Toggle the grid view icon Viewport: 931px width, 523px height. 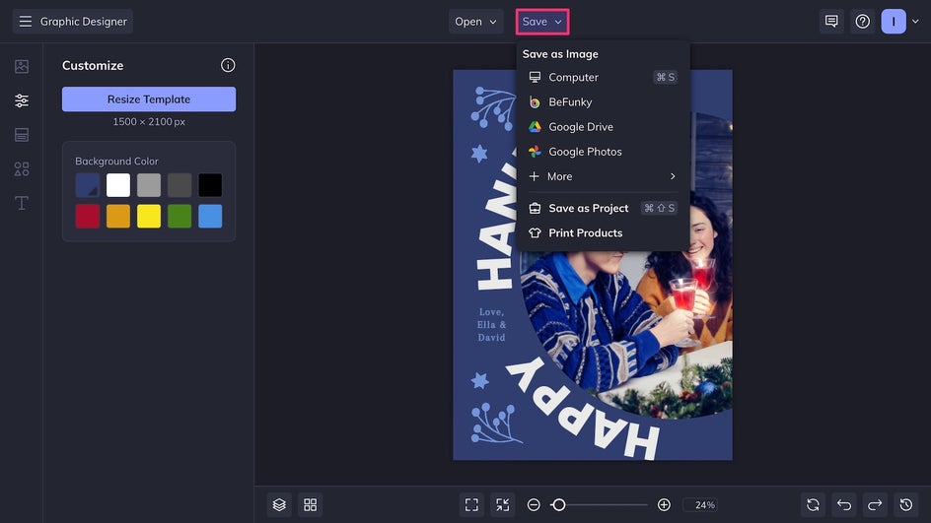[x=310, y=504]
